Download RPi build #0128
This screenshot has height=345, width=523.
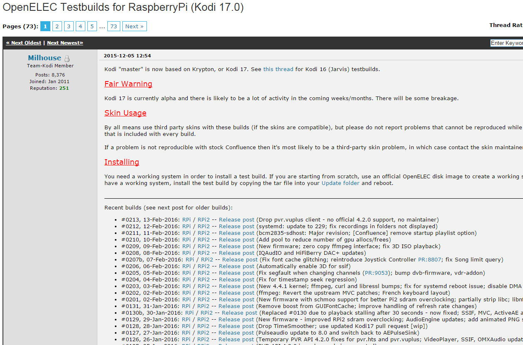[x=186, y=326]
